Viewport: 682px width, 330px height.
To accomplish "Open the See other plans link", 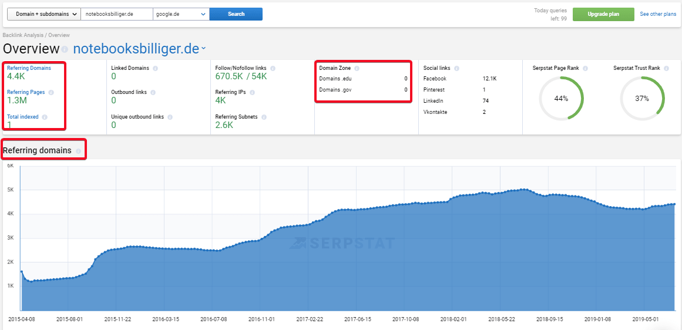I will (x=658, y=14).
